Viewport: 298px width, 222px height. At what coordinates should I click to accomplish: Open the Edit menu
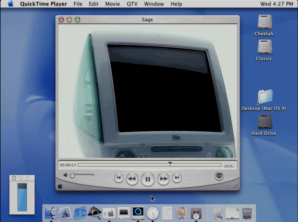(x=93, y=4)
